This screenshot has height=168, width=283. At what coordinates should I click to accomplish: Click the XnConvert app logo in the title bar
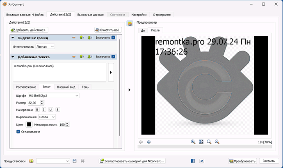(x=5, y=4)
